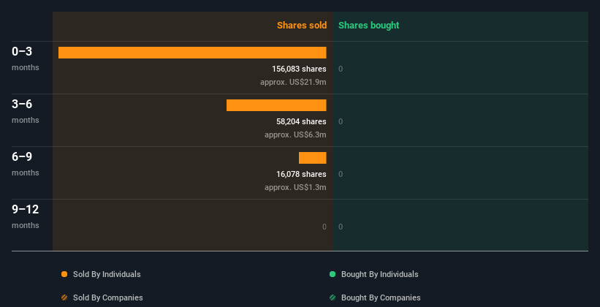Click the striped Bought By Companies legend icon
600x307 pixels.
333,297
